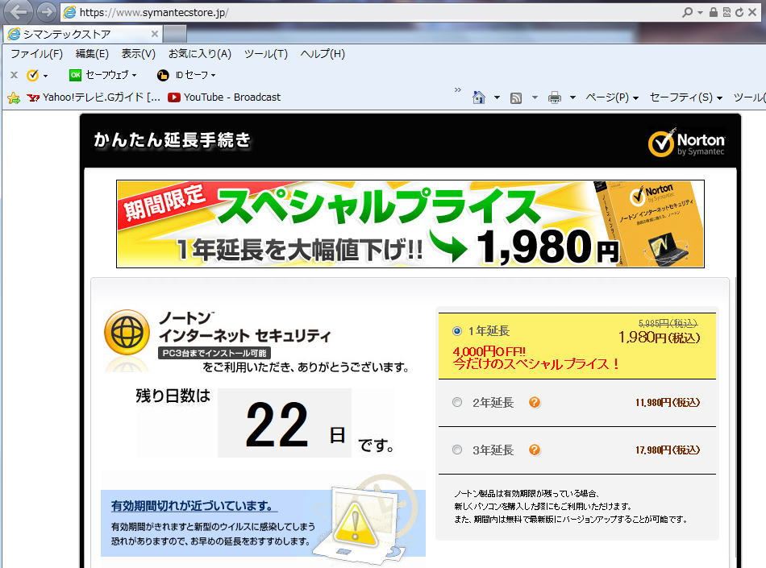Expand the Print dropdown arrow
Viewport: 766px width, 568px height.
573,97
